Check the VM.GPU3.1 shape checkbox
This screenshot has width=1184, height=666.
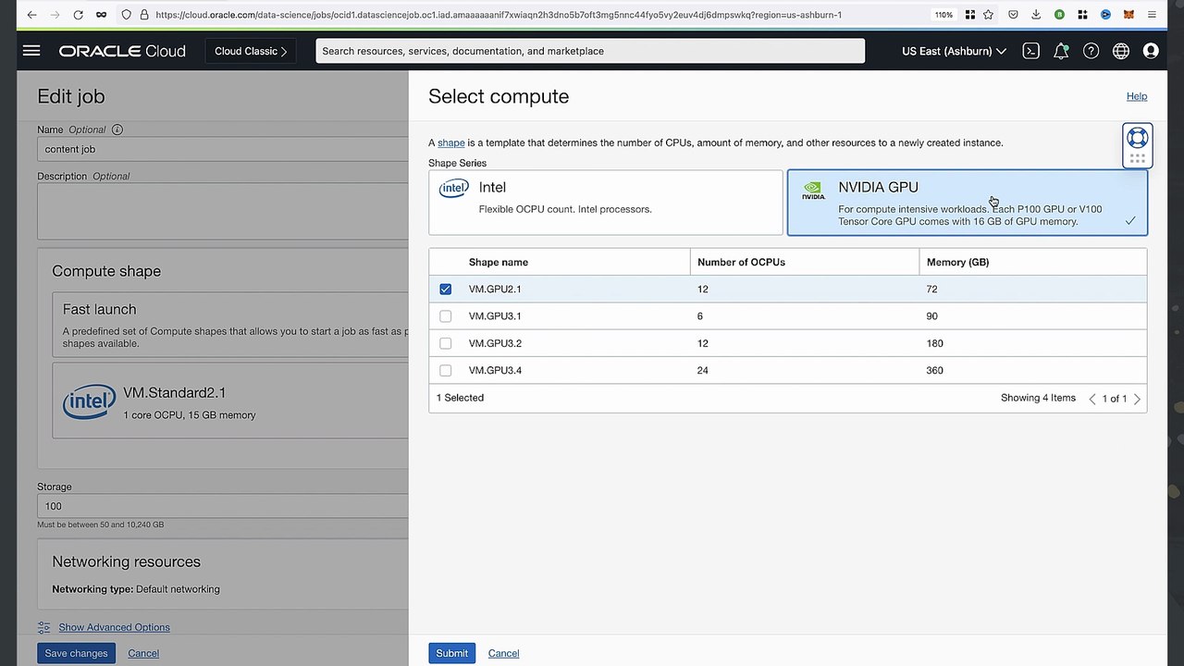click(x=446, y=316)
